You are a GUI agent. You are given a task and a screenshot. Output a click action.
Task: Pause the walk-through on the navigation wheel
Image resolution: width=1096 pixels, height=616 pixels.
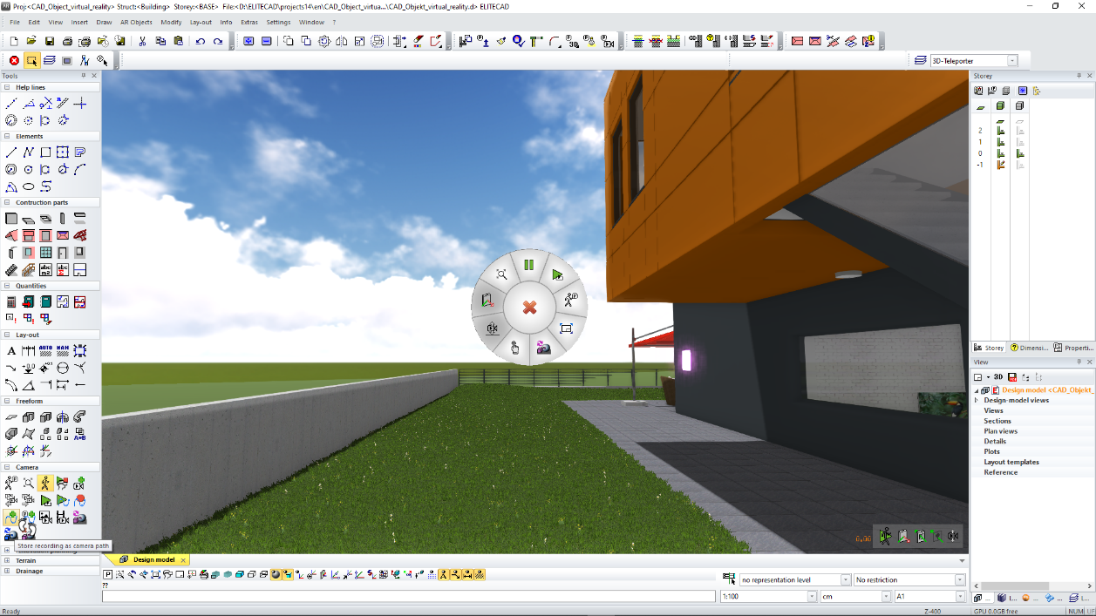(529, 263)
